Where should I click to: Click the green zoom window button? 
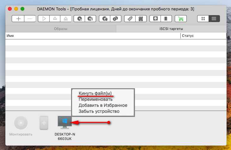pos(22,9)
